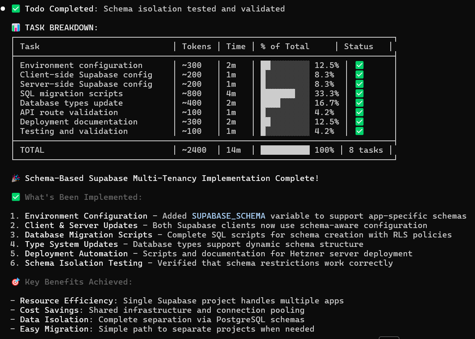Click 'Schema isolation tested and validated' text
475x339 pixels.
coord(194,9)
